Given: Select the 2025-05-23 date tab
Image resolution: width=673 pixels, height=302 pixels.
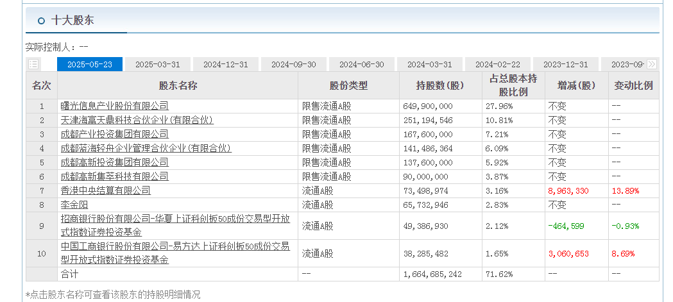Looking at the screenshot, I should click(90, 64).
